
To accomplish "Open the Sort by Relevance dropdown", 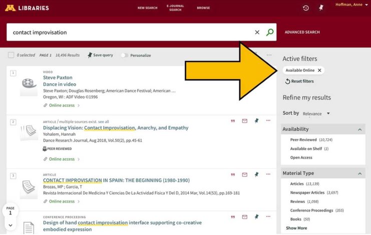I will coord(316,113).
